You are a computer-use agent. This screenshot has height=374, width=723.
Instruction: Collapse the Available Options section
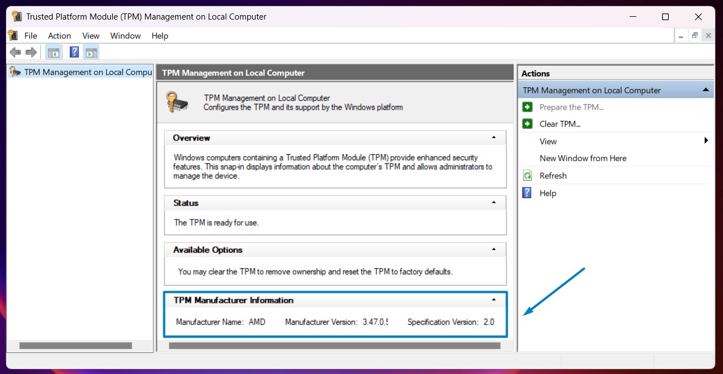click(493, 250)
